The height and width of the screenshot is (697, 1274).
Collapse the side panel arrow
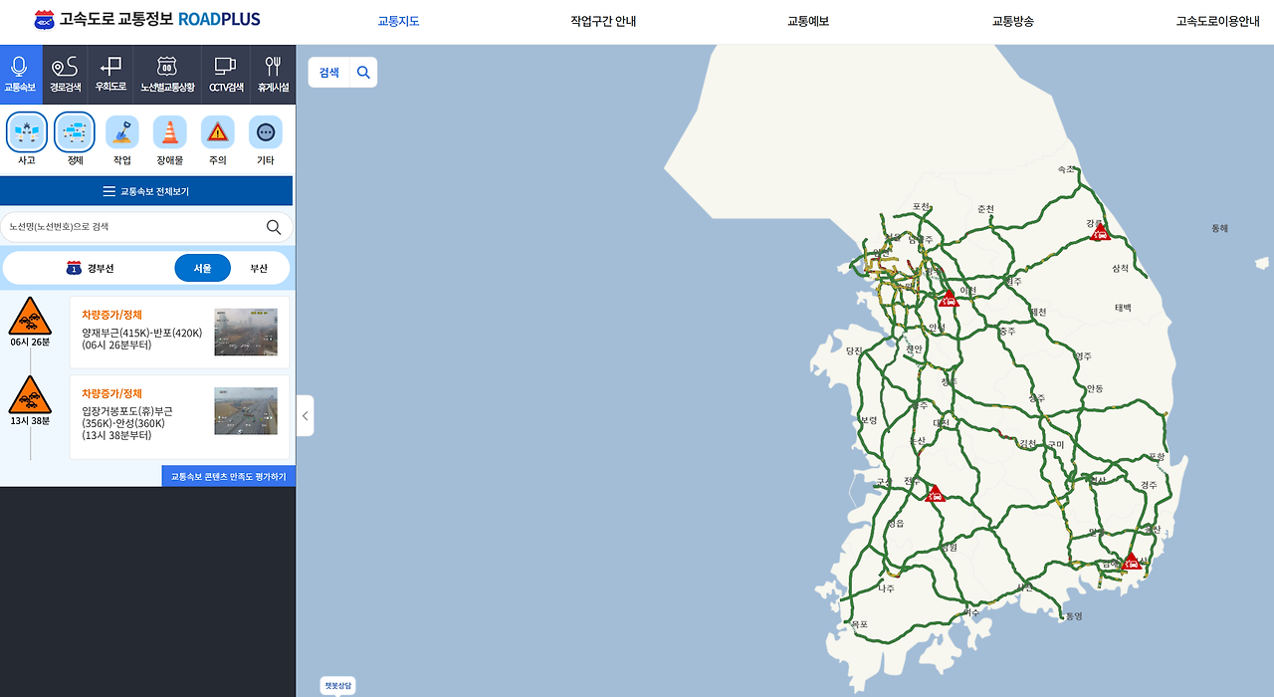pos(305,415)
